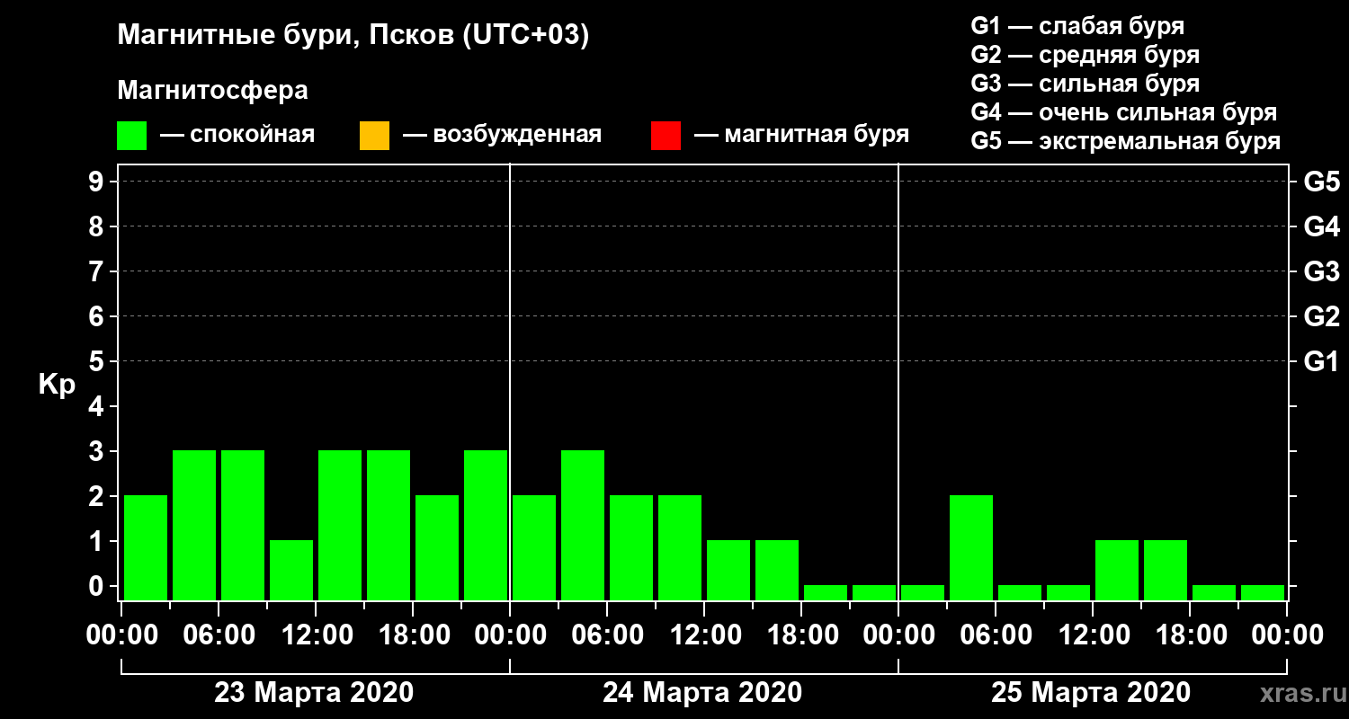Click the last Kp 3 bar before 24 Марта midnight
Screen dimensions: 1349x719
486,525
